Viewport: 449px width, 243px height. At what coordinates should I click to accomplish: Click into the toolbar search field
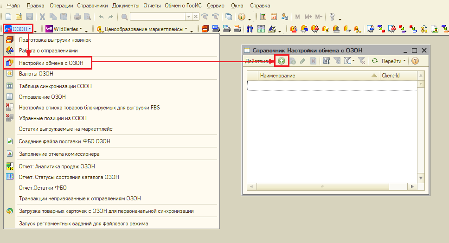coord(158,17)
